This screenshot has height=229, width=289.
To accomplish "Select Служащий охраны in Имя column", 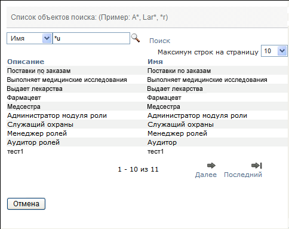I will pyautogui.click(x=180, y=124).
